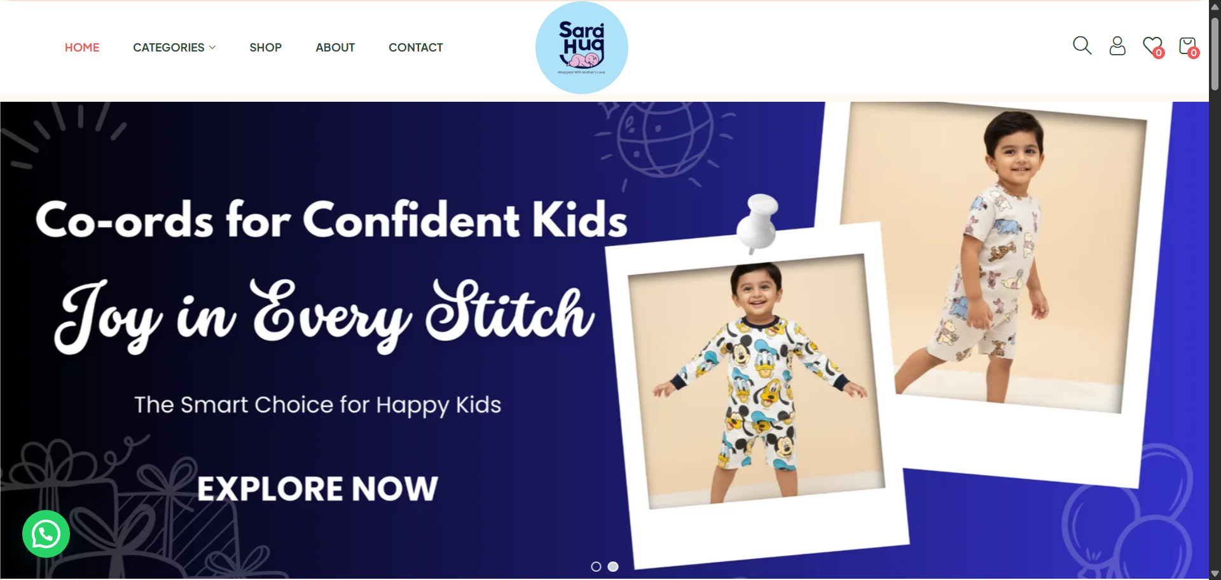Open the About page link

pyautogui.click(x=335, y=48)
